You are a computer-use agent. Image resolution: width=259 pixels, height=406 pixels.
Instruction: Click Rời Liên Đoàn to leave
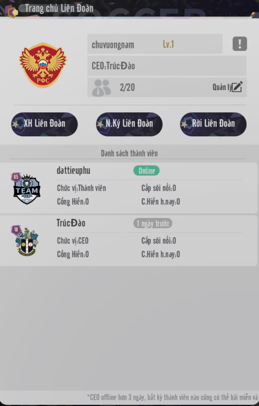pyautogui.click(x=213, y=125)
